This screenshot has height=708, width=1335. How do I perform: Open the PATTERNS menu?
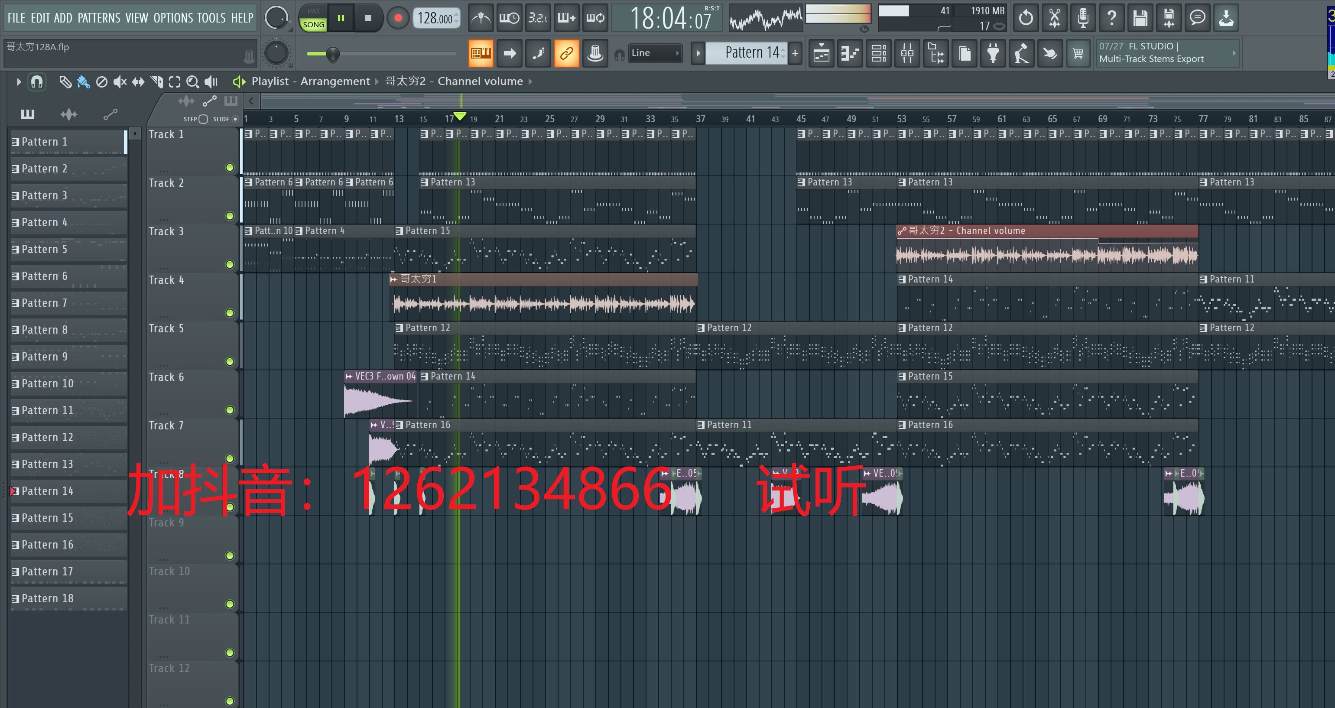tap(98, 18)
